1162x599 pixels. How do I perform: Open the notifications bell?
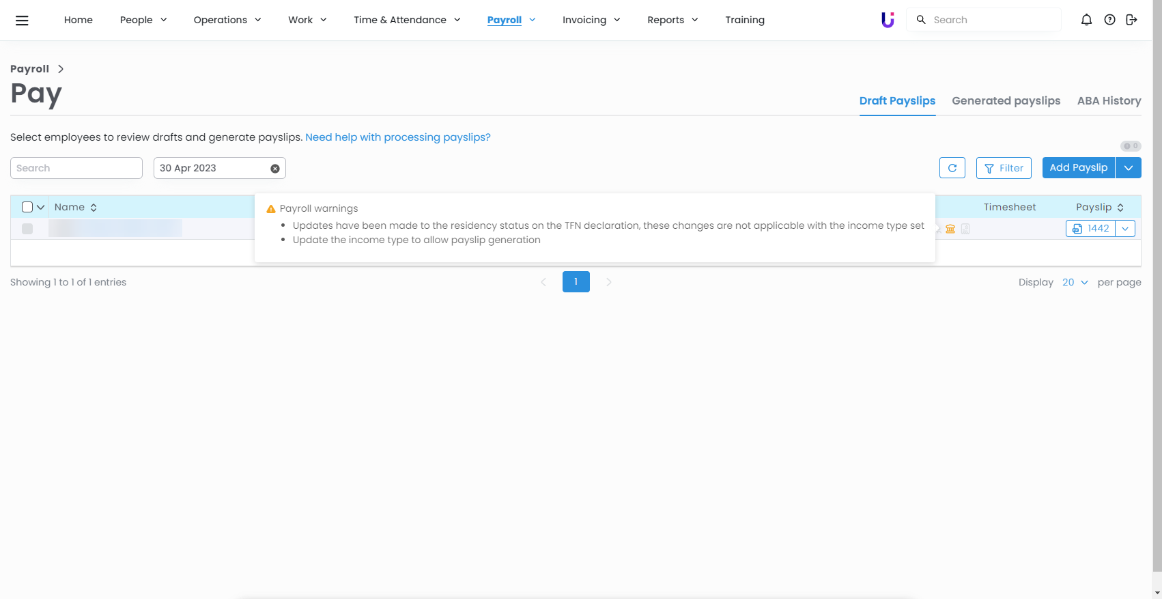pos(1086,20)
